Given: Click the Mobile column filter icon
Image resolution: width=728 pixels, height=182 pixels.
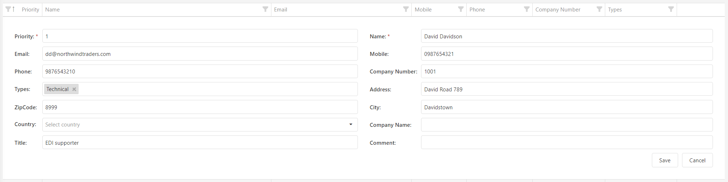Looking at the screenshot, I should coord(461,9).
